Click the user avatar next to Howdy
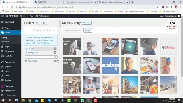This screenshot has height=103, width=183. [x=179, y=16]
